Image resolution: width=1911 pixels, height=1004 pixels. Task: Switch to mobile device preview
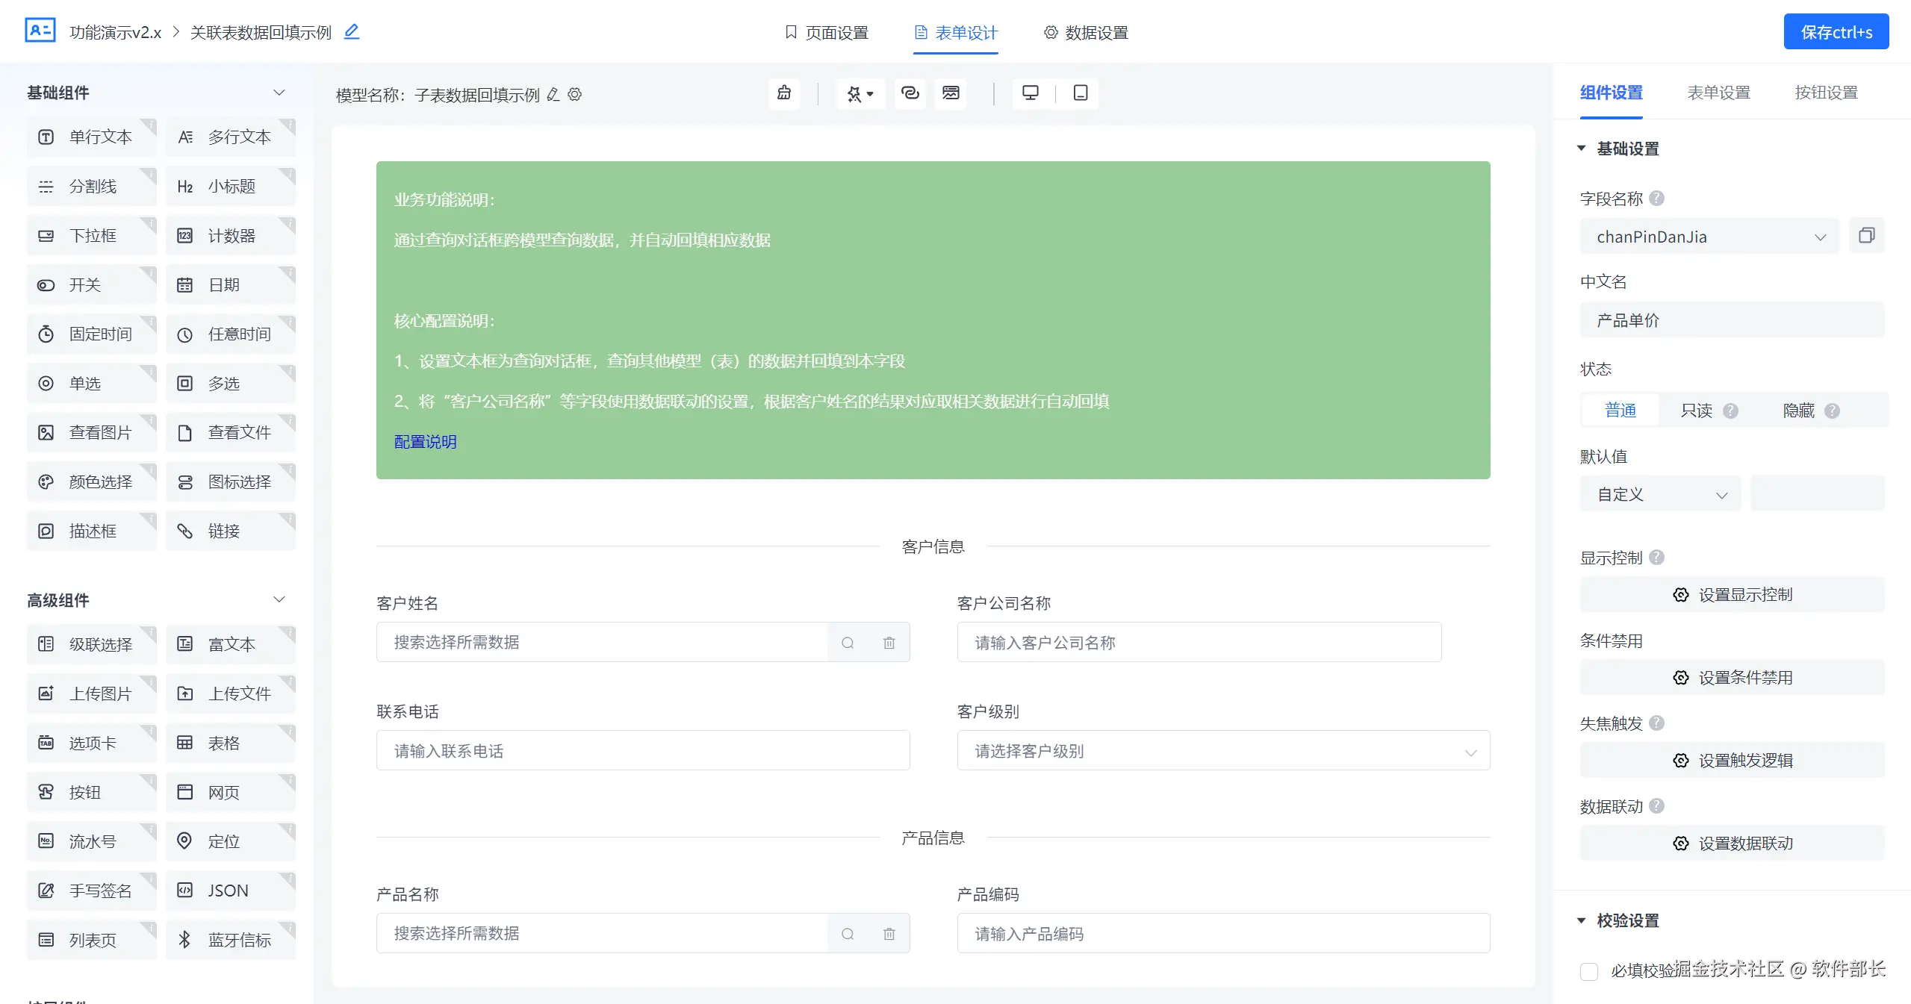(x=1080, y=93)
